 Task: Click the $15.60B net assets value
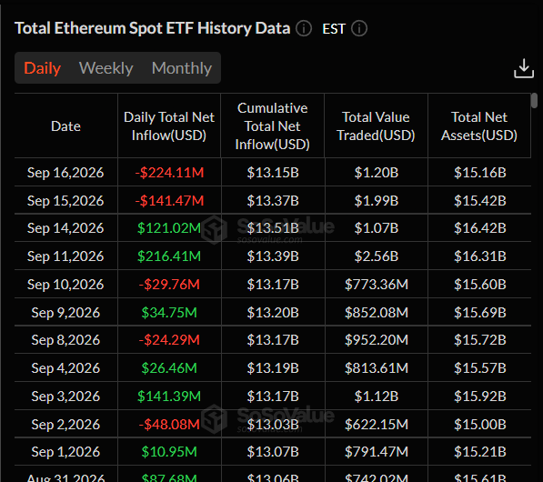point(480,285)
